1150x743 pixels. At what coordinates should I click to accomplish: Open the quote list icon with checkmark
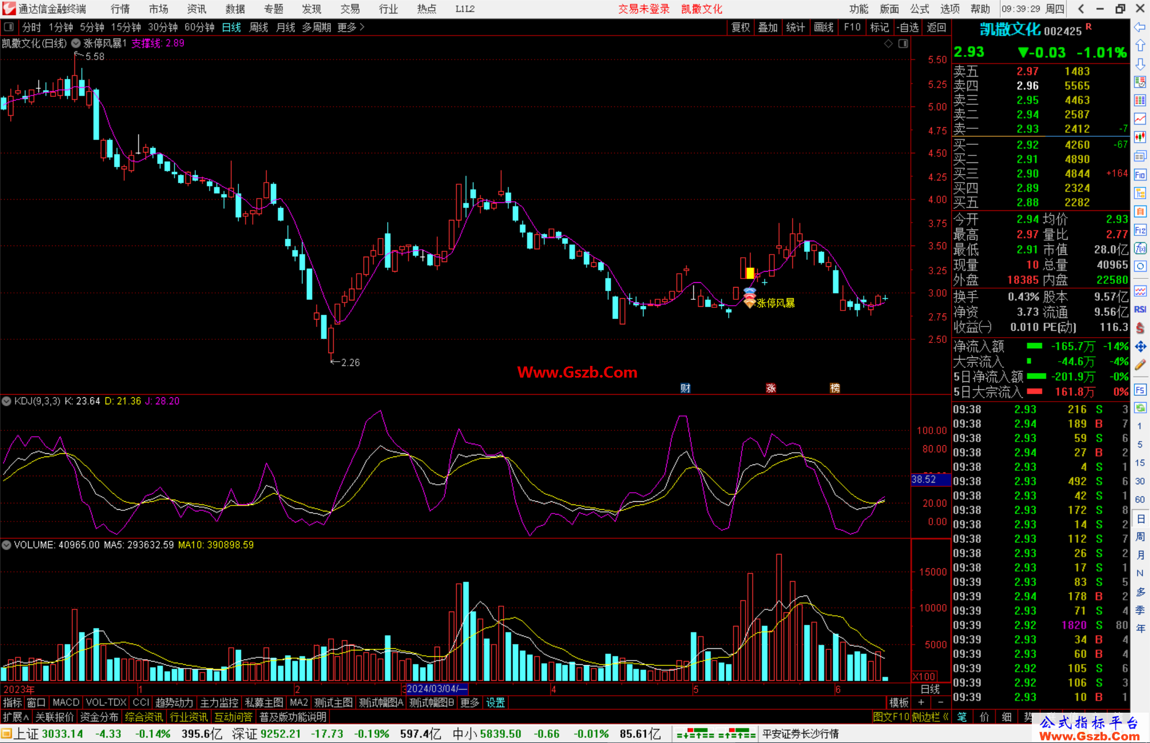(x=1140, y=83)
